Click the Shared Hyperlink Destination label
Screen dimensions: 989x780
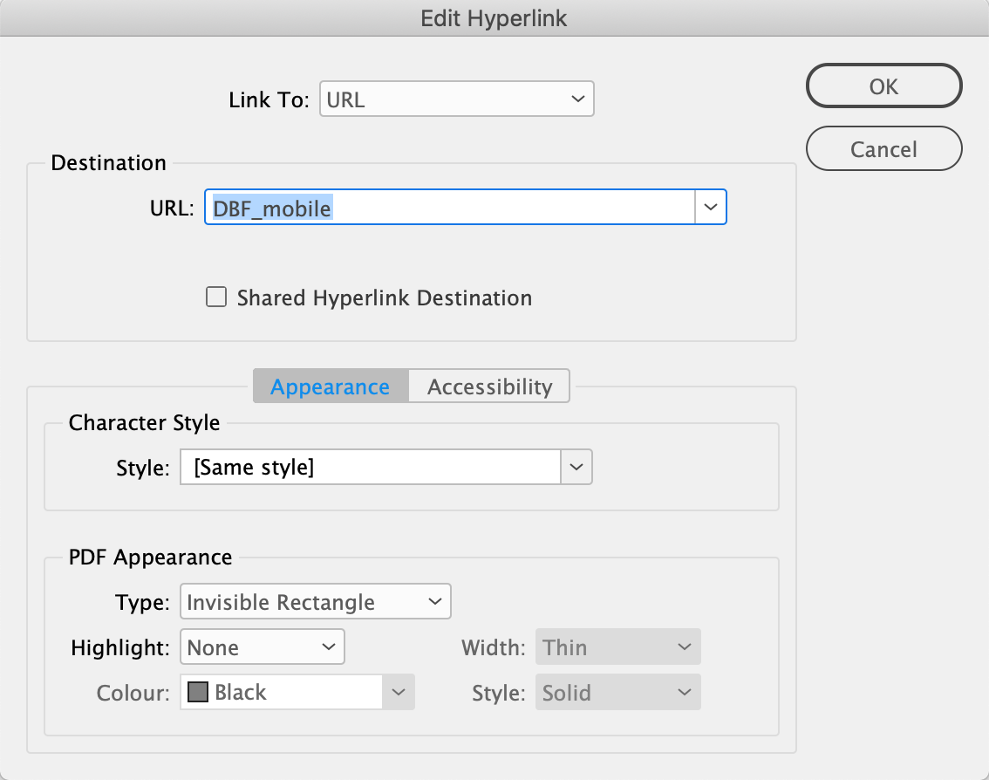pos(384,298)
